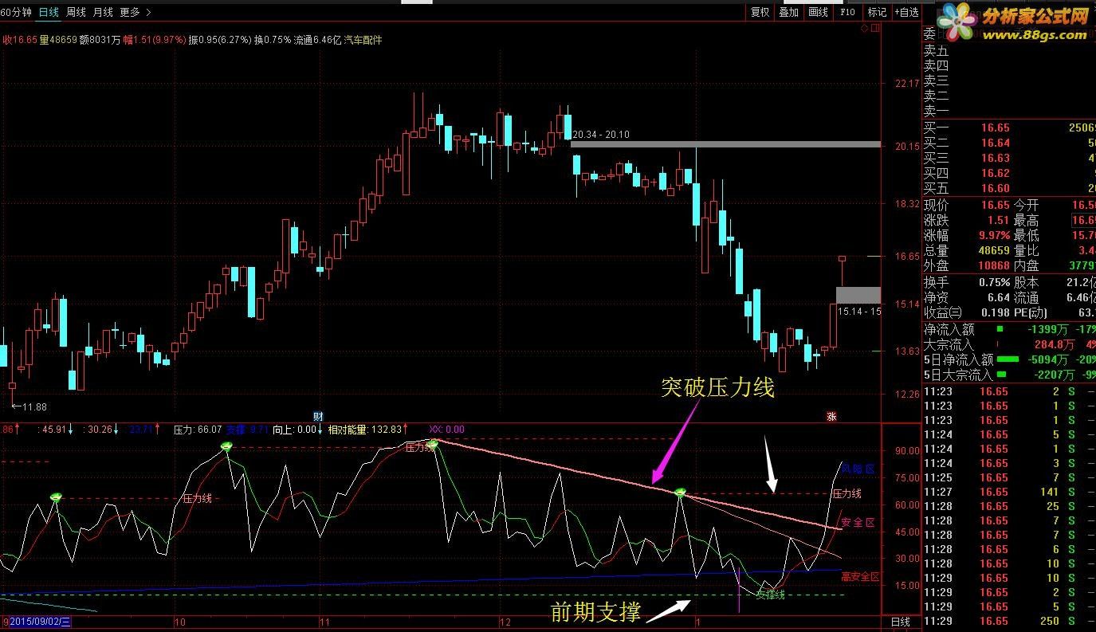The image size is (1096, 632).
Task: Click the green peak marker beside white curve top
Action: click(x=433, y=443)
